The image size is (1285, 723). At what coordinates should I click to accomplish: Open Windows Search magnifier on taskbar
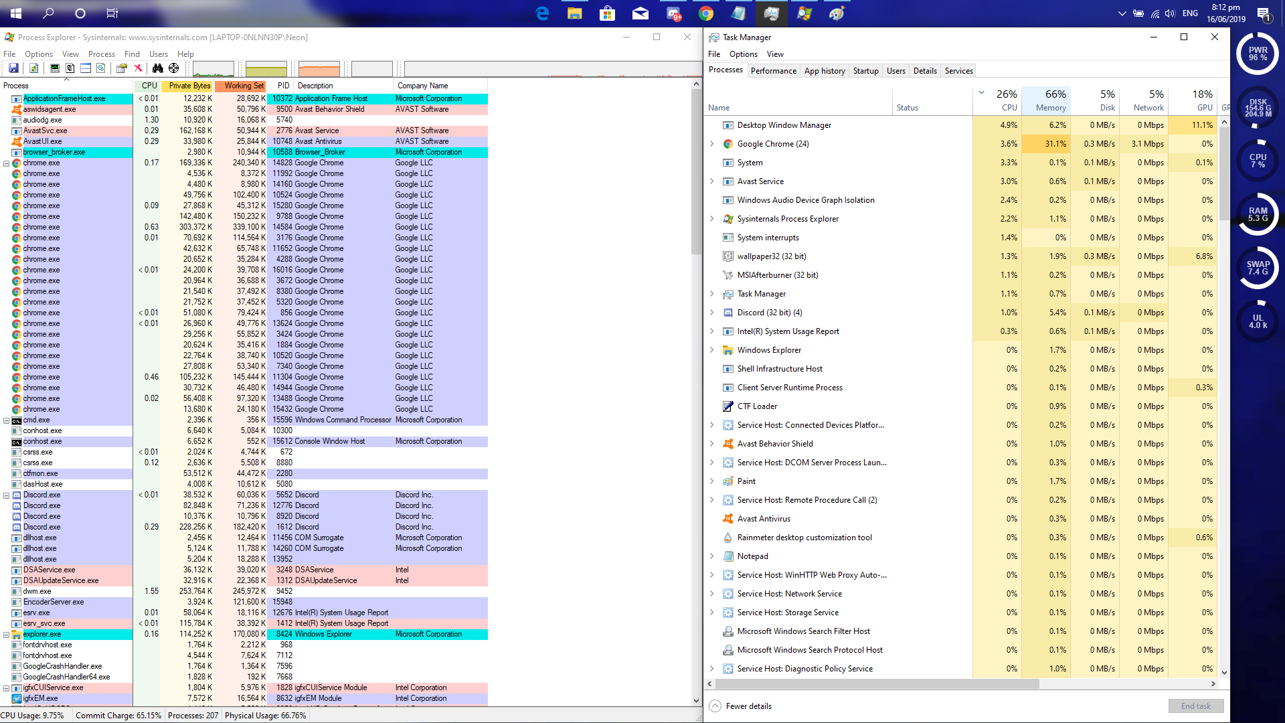pos(48,13)
